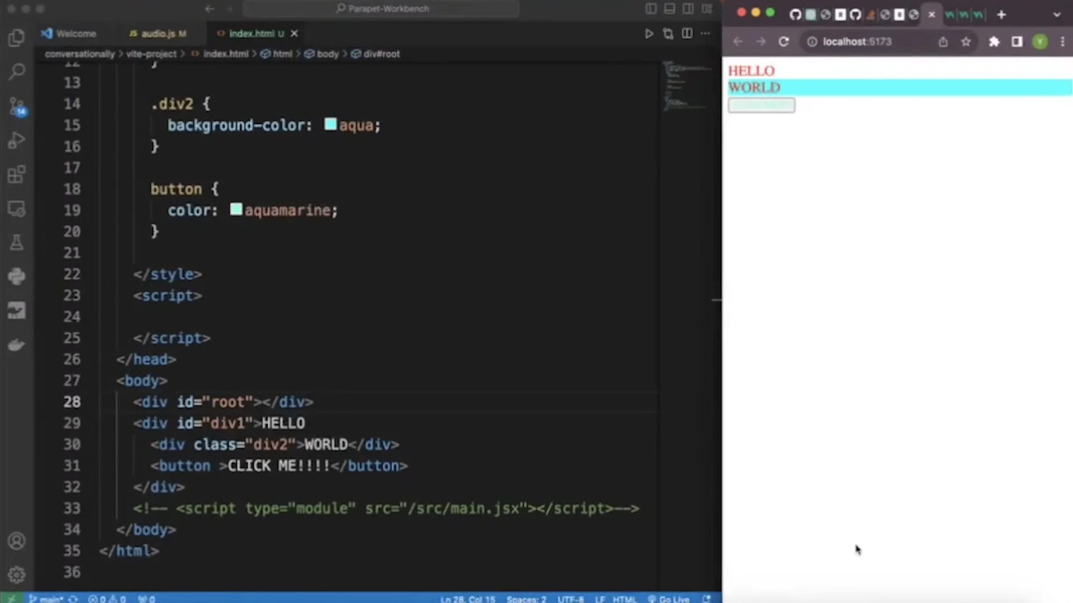Click the CLICK ME button in the browser

[761, 105]
